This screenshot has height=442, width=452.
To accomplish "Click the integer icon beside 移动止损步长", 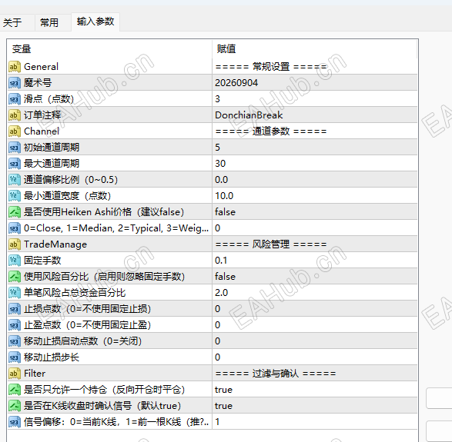I will pos(15,357).
